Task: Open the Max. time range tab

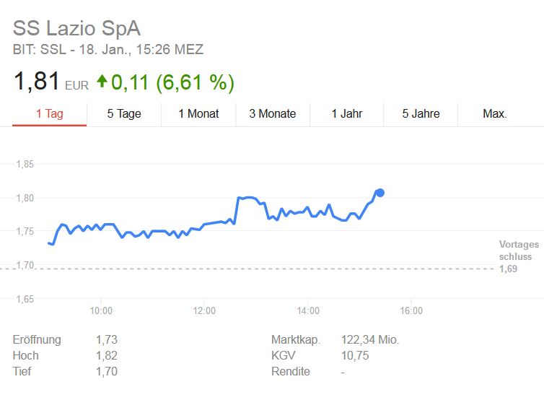Action: point(495,113)
